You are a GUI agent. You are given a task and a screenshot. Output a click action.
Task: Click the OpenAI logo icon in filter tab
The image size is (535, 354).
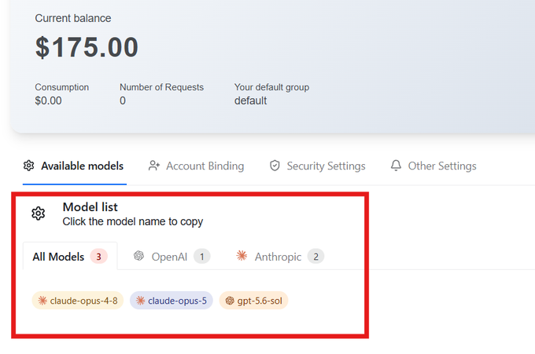139,256
